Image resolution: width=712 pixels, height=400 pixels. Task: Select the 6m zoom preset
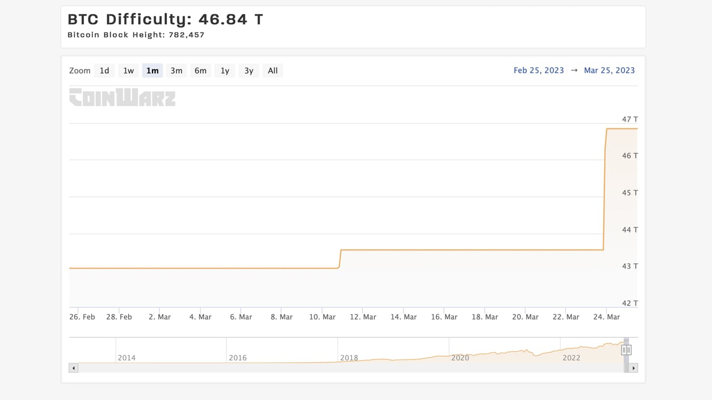coord(200,71)
